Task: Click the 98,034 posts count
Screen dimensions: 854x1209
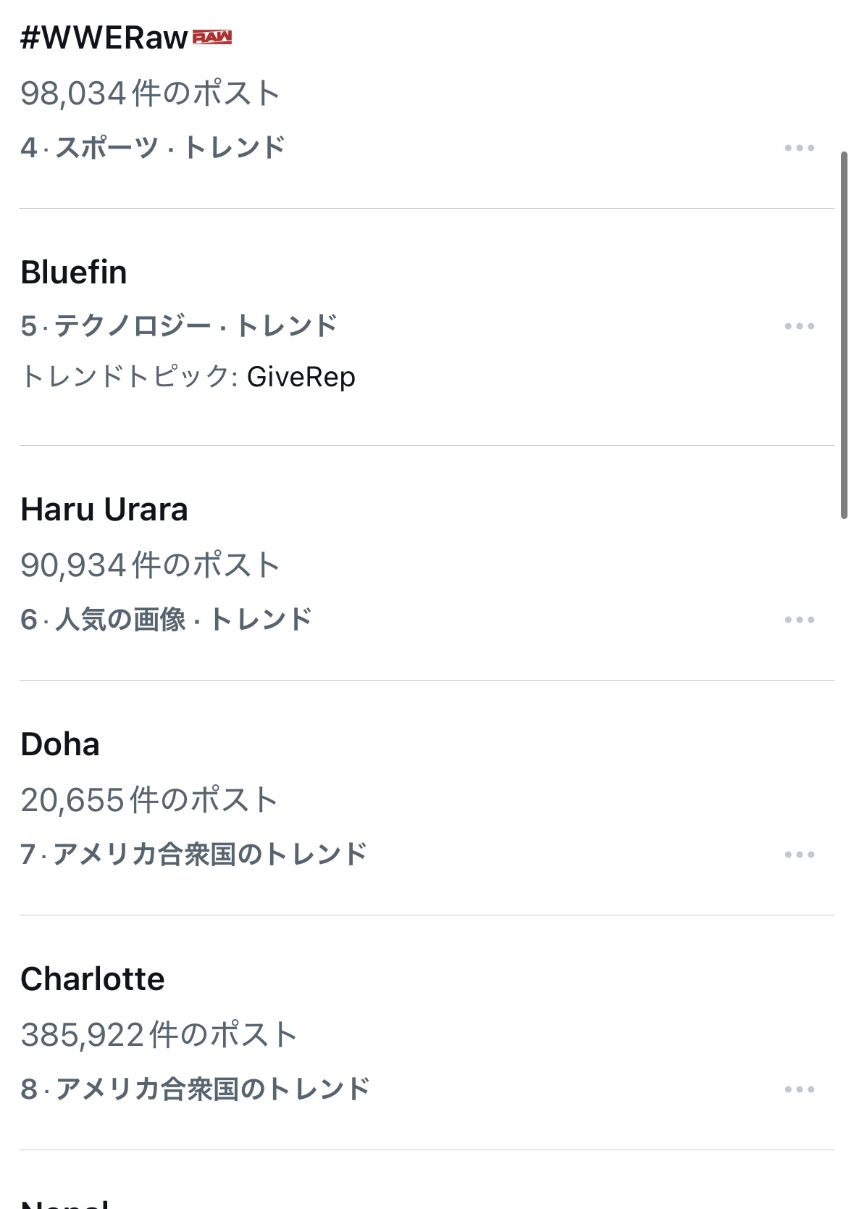Action: 150,94
